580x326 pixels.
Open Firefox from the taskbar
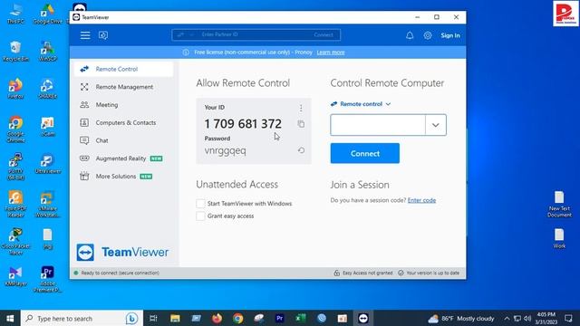(x=217, y=318)
